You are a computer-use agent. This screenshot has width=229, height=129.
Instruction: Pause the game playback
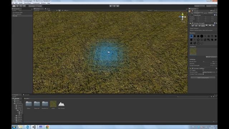tap(114, 6)
